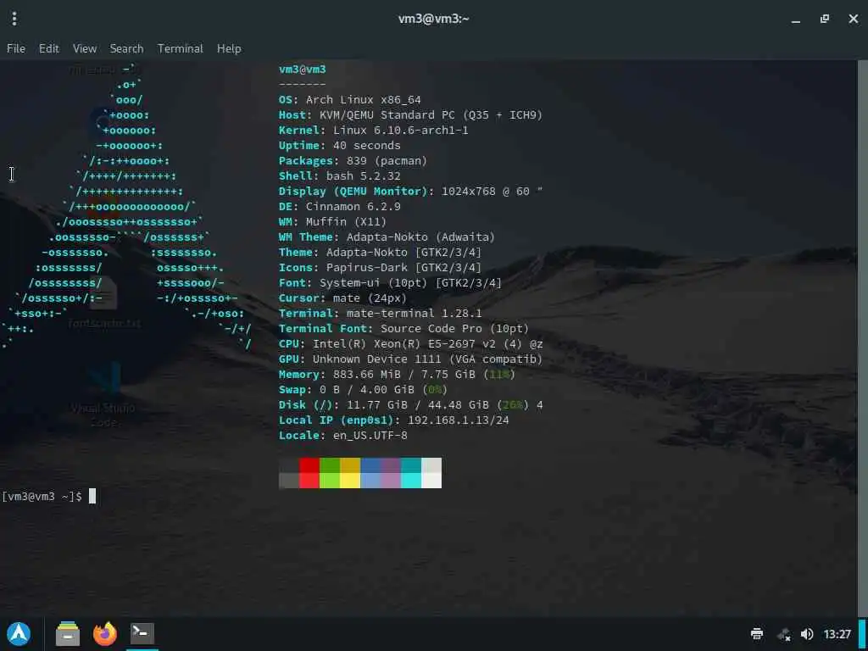Click the 'DE: Cinnamon 6.2.9' line
The width and height of the screenshot is (868, 651).
coord(339,206)
